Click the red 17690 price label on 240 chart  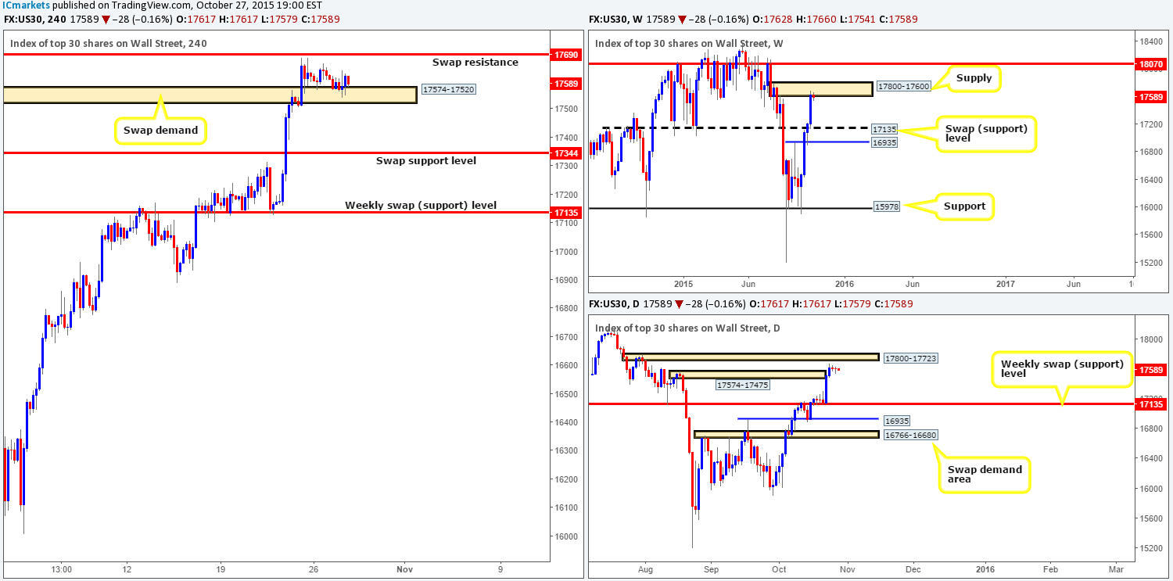point(566,56)
